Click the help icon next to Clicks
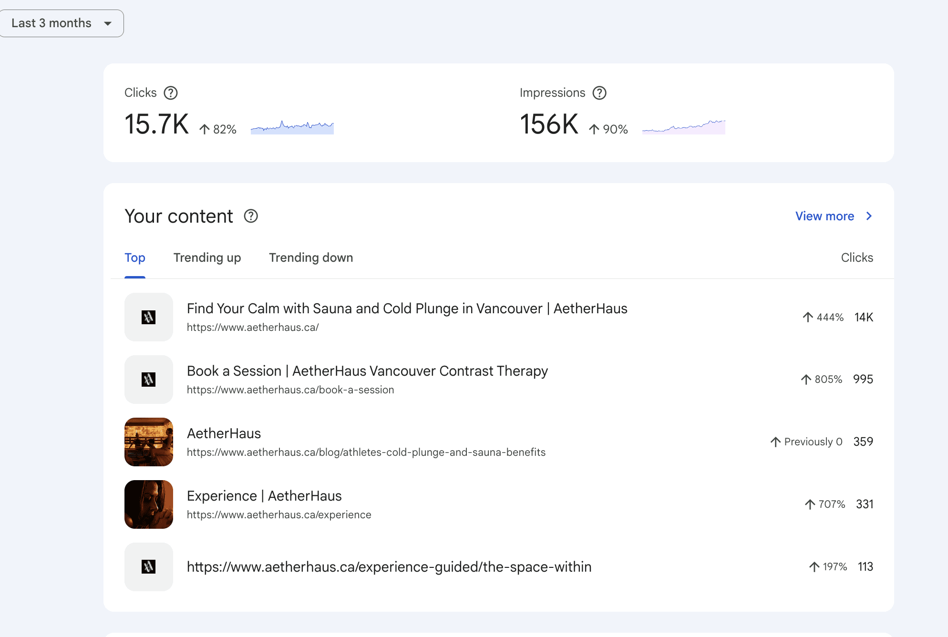948x637 pixels. [170, 93]
